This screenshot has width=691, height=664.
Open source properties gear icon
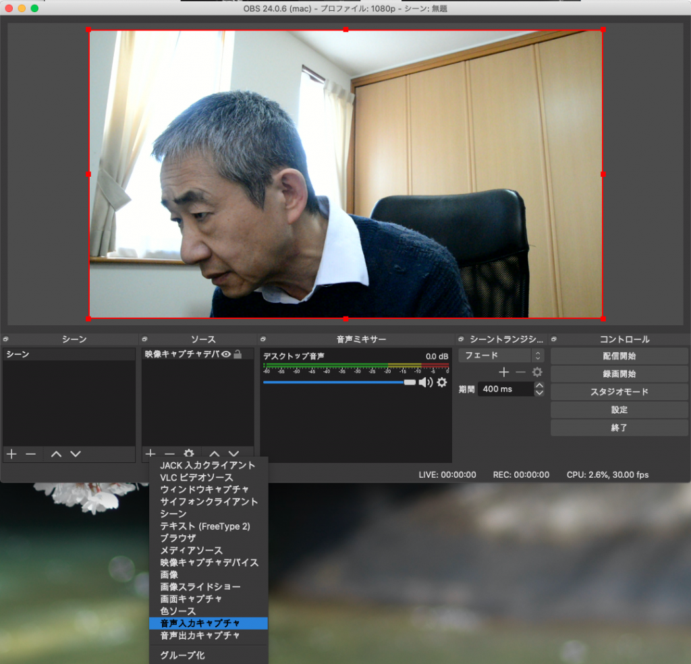pos(189,454)
